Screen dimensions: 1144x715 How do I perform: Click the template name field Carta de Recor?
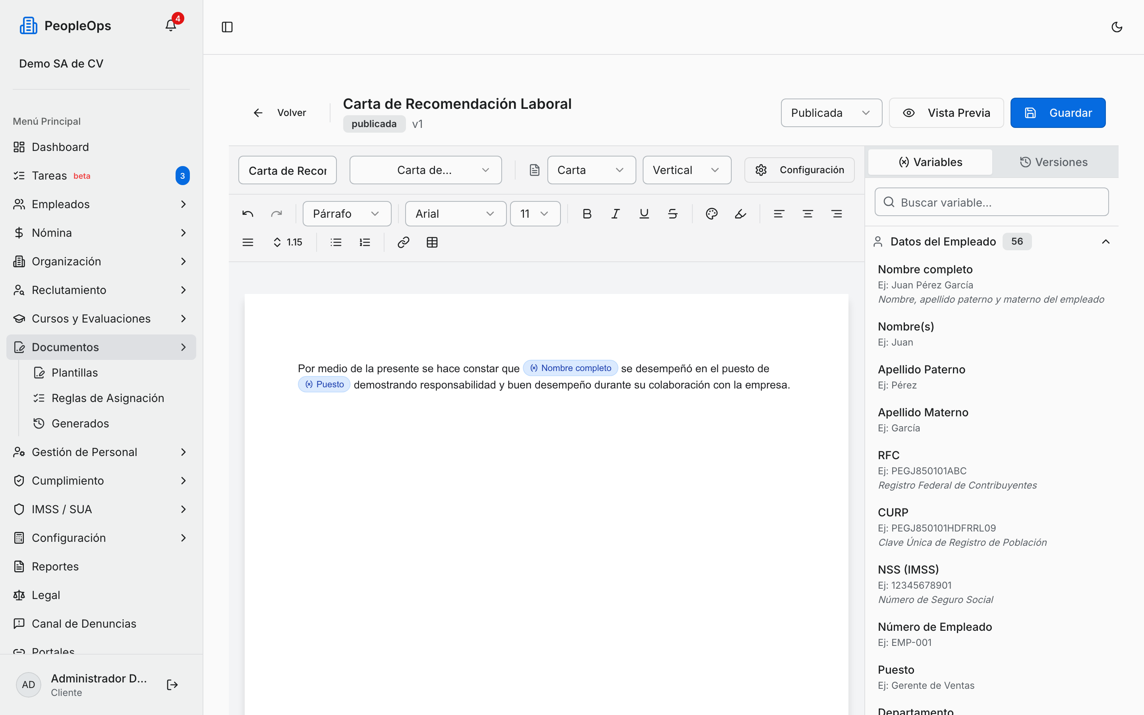pyautogui.click(x=288, y=170)
